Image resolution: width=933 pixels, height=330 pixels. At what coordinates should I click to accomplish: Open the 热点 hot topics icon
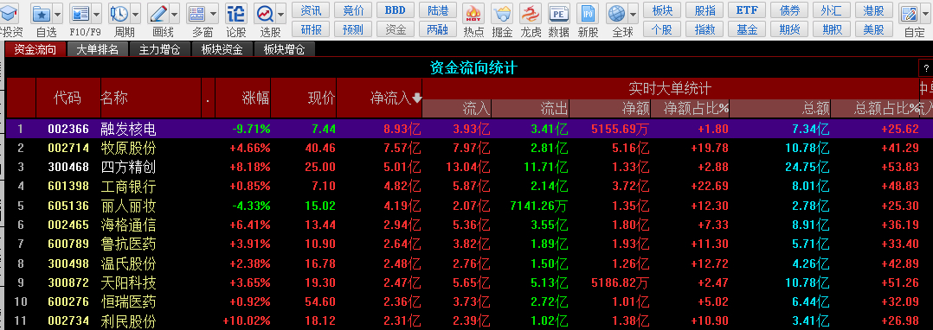click(473, 13)
